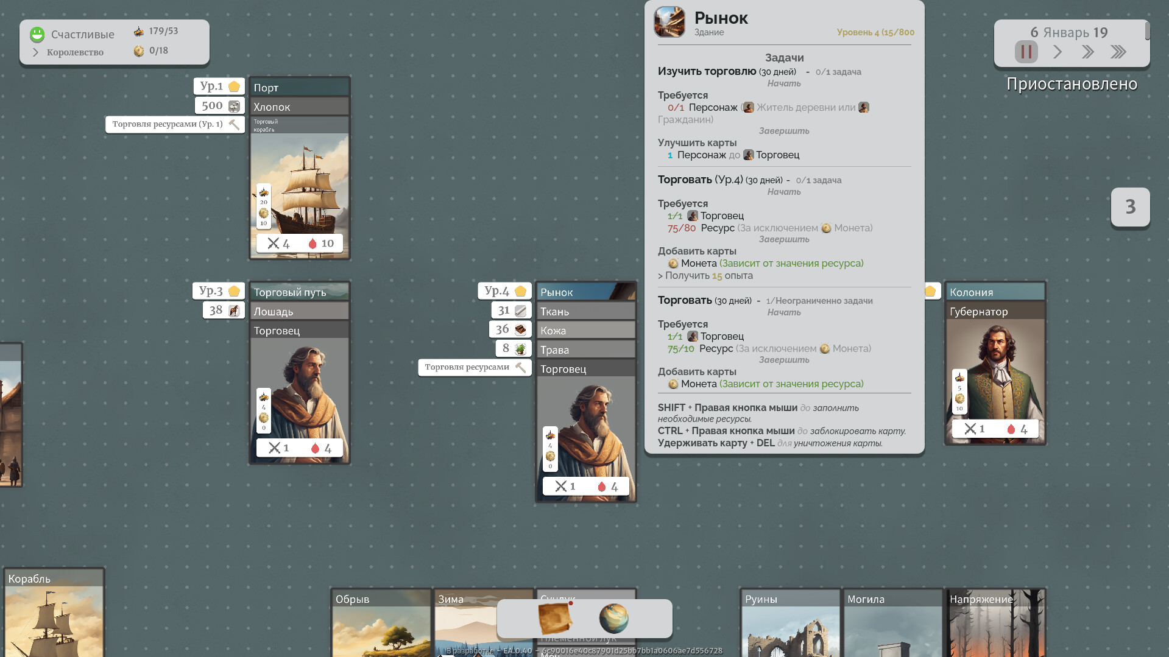This screenshot has height=657, width=1169.
Task: Click the Ур.3 level badge
Action: tap(219, 290)
